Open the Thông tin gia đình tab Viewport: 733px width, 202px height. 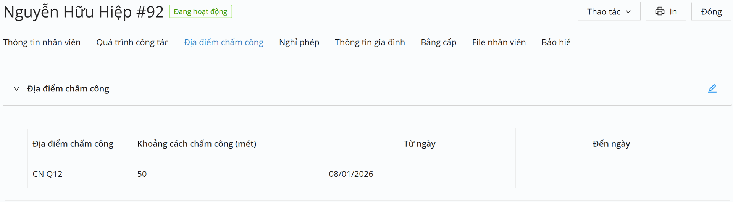click(370, 42)
